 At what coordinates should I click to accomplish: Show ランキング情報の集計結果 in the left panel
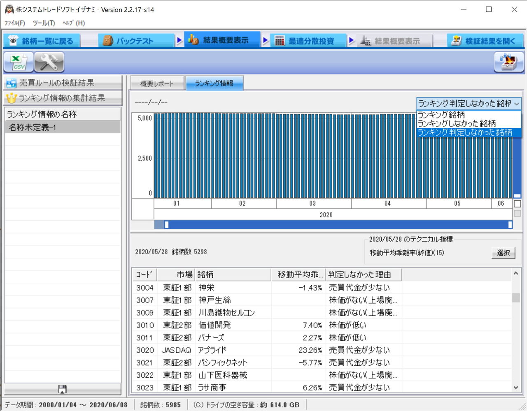coord(63,98)
